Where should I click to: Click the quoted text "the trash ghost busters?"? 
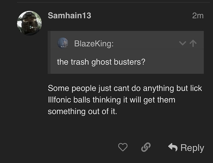101,62
